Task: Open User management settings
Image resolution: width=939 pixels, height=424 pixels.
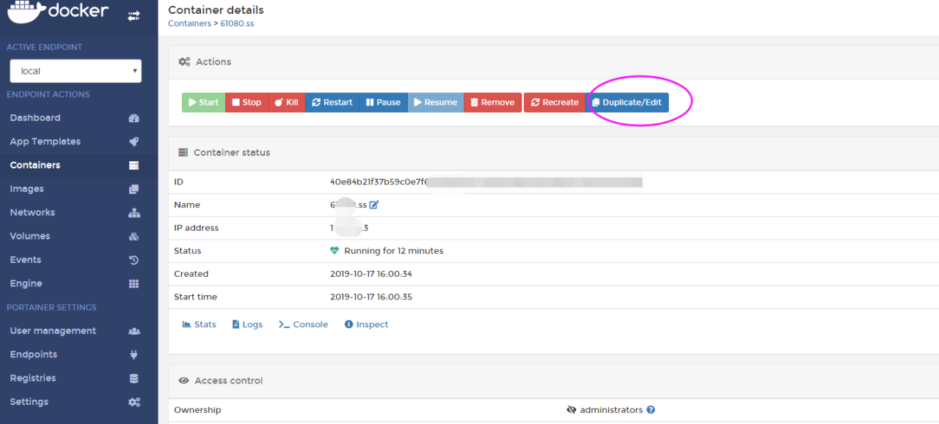Action: [53, 331]
